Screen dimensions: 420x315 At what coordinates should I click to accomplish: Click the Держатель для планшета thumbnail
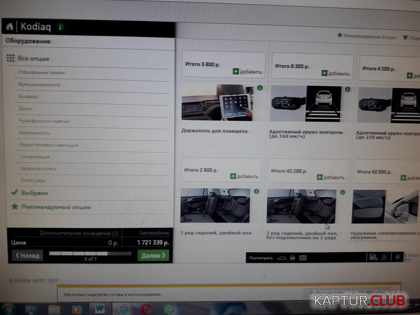(218, 102)
